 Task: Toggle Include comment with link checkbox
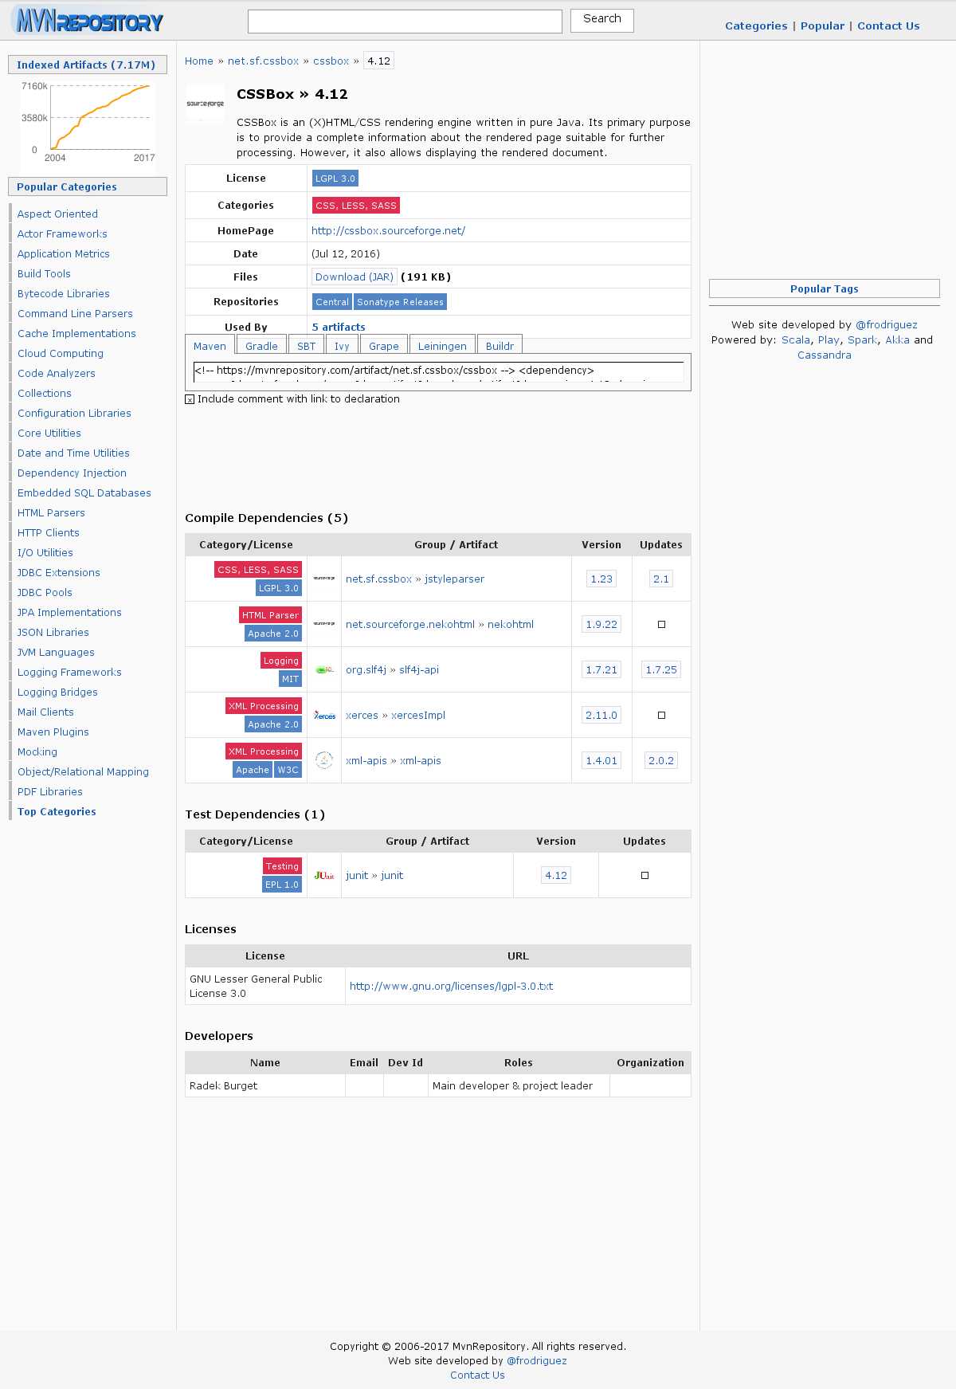point(190,399)
